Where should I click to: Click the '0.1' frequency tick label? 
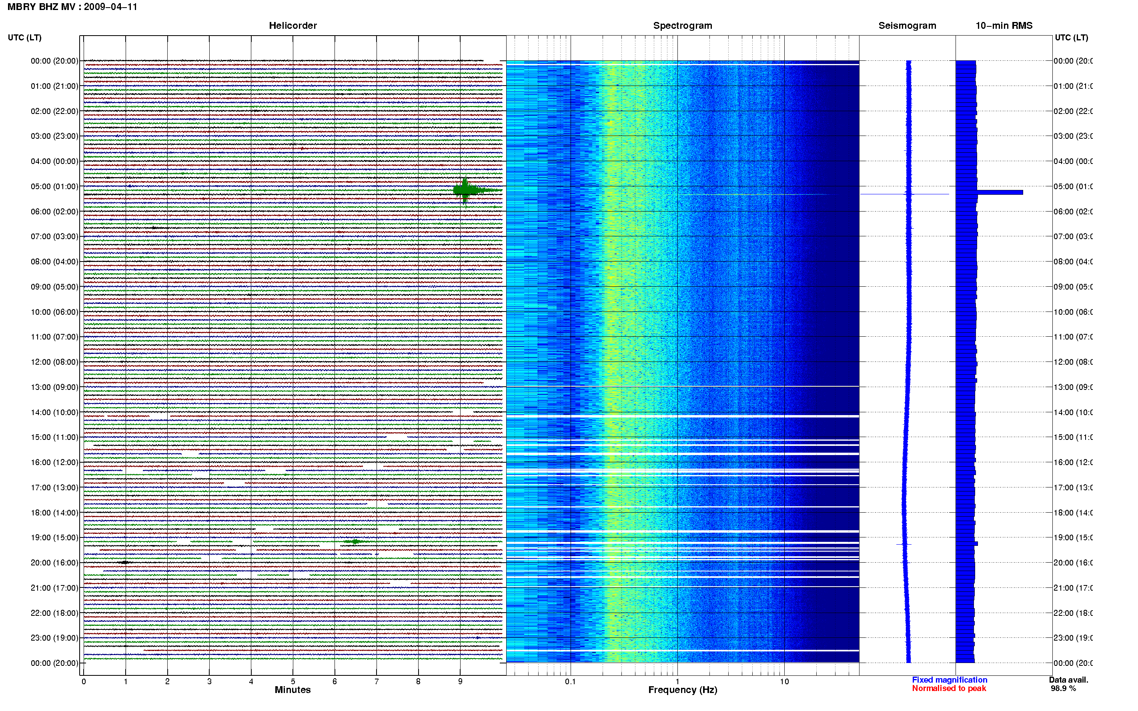[570, 681]
